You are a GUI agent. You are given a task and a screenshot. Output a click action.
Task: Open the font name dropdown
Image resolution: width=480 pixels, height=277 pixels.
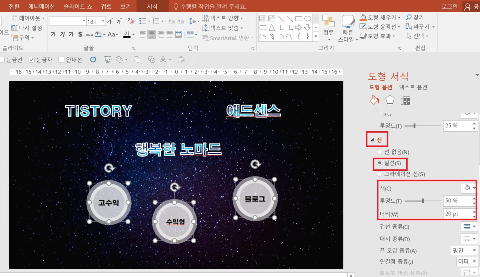pyautogui.click(x=84, y=21)
